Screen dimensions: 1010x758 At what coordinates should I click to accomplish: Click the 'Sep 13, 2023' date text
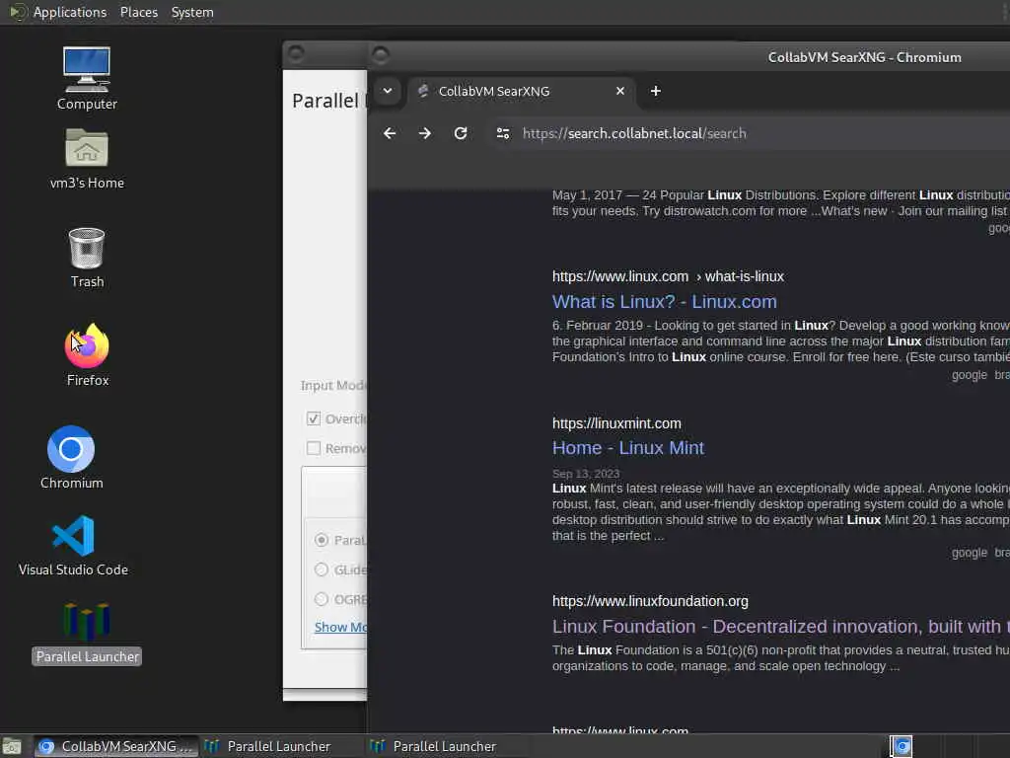pyautogui.click(x=586, y=474)
